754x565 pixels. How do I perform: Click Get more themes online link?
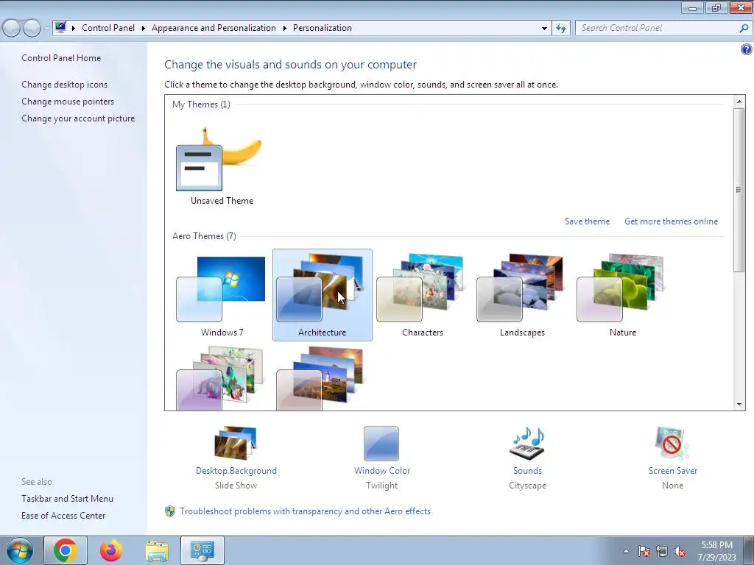[x=671, y=221]
